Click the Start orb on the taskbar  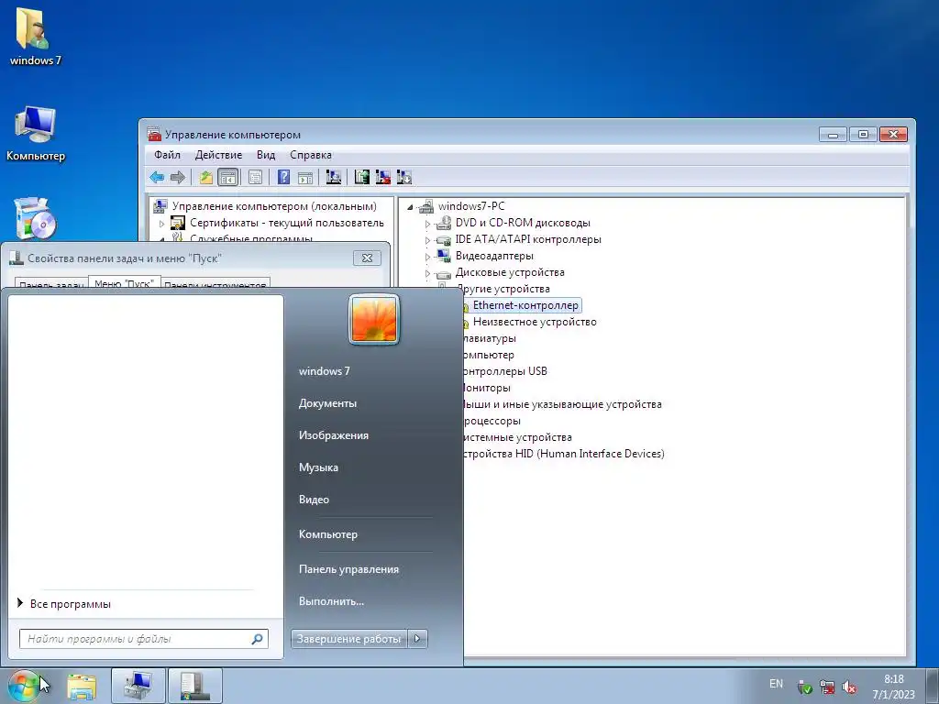[24, 686]
